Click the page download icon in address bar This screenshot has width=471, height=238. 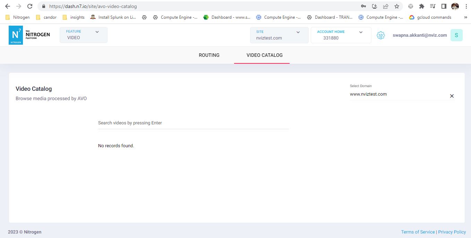pyautogui.click(x=375, y=6)
